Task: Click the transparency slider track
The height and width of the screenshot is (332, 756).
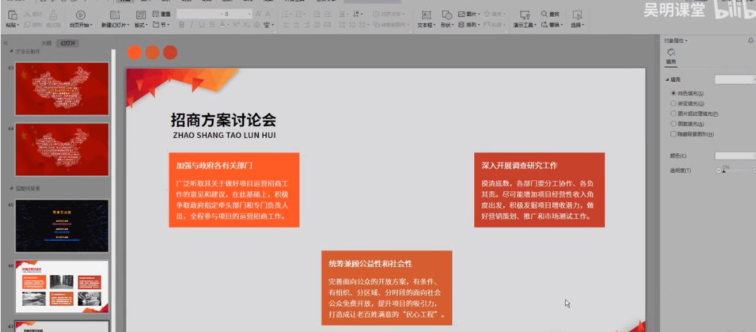Action: (x=737, y=171)
